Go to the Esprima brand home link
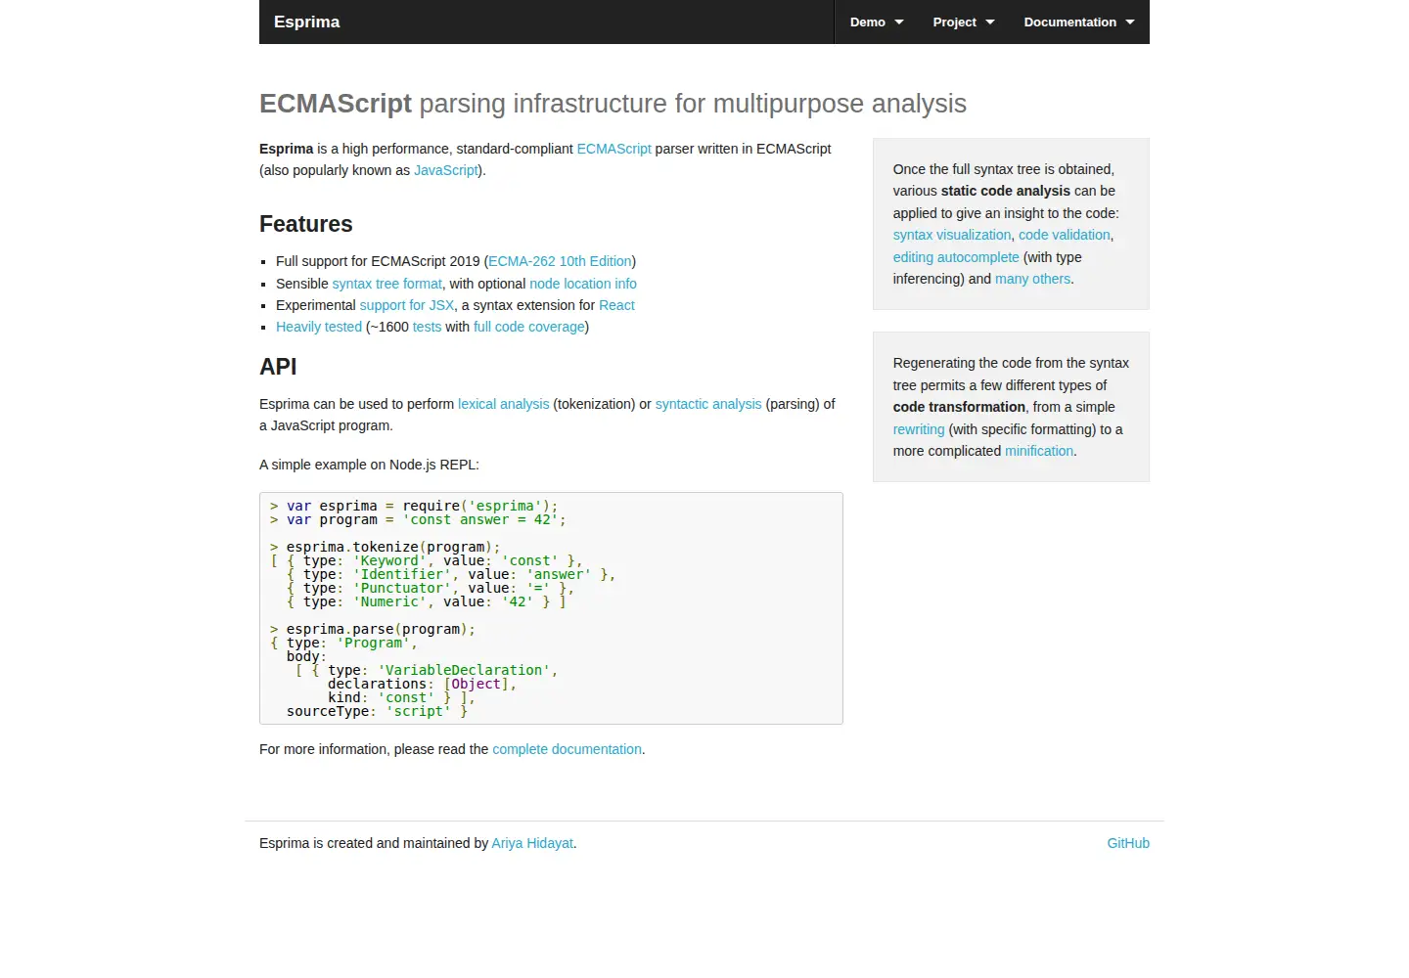The height and width of the screenshot is (978, 1409). pyautogui.click(x=307, y=22)
